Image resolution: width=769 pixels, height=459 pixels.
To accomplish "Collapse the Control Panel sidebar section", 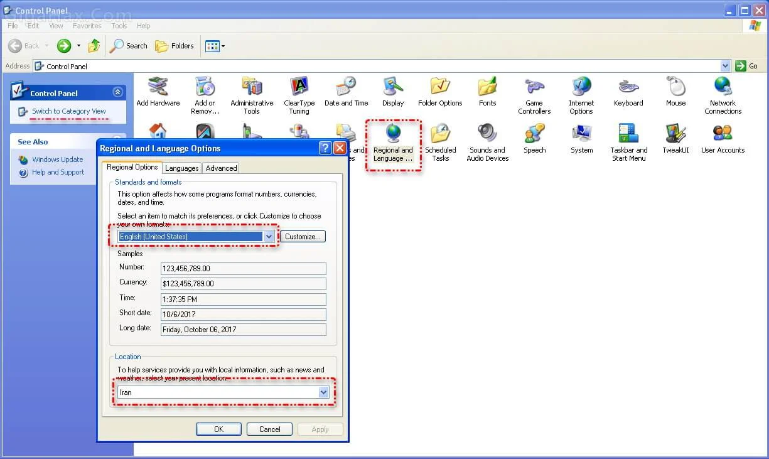I will coord(117,92).
